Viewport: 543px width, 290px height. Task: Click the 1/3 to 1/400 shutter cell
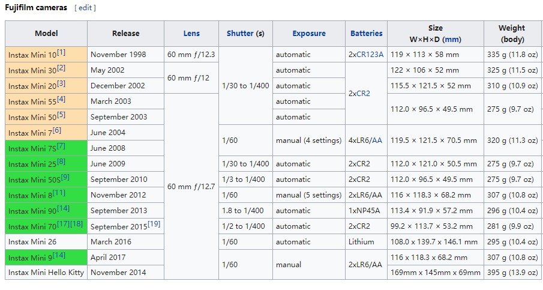[245, 179]
